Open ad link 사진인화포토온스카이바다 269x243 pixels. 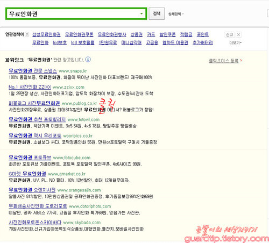(x=35, y=223)
